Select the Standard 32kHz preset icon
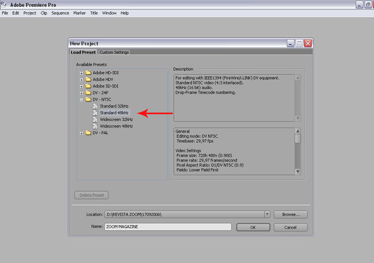This screenshot has width=374, height=263. click(x=96, y=106)
